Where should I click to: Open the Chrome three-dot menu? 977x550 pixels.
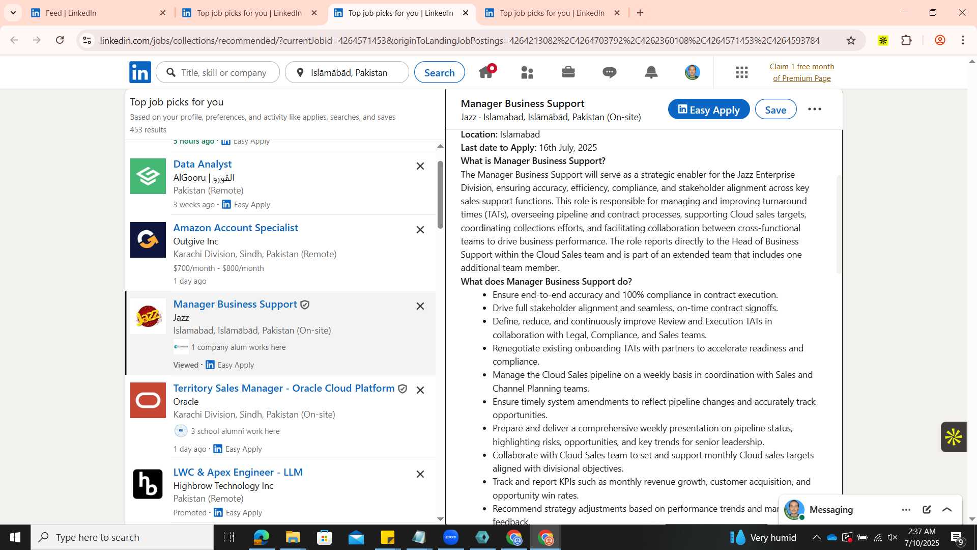[963, 40]
